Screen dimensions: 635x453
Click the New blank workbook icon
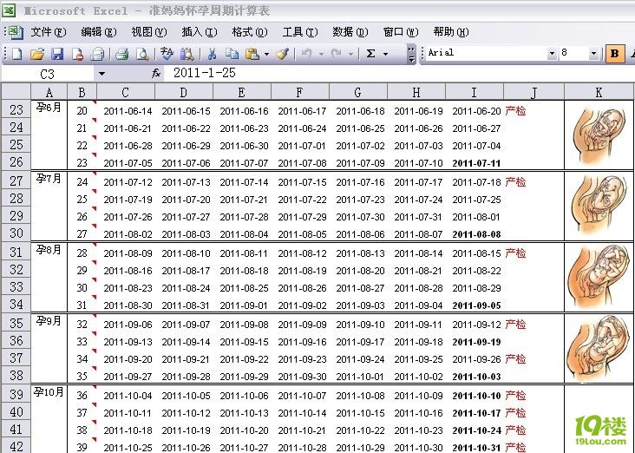16,54
